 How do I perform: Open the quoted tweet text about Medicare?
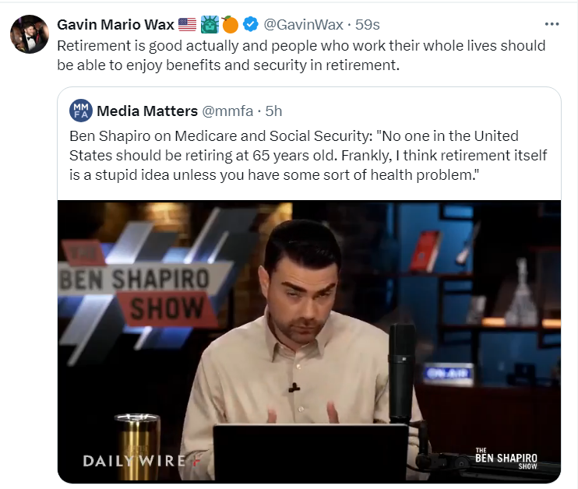308,155
